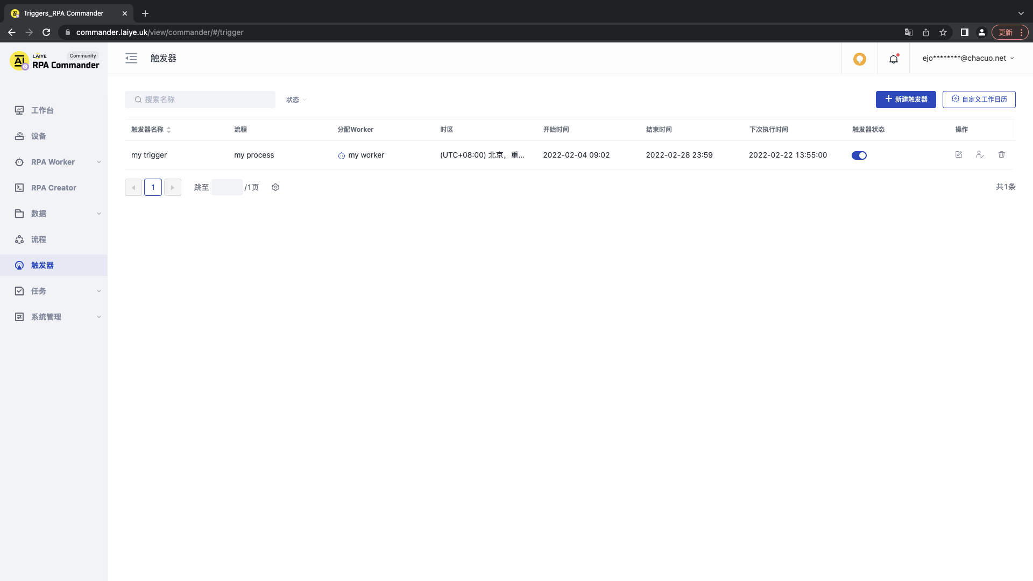Open the notifications bell
This screenshot has width=1033, height=581.
894,59
